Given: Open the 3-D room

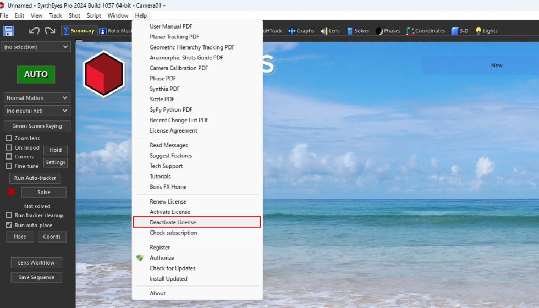Looking at the screenshot, I should pyautogui.click(x=460, y=31).
